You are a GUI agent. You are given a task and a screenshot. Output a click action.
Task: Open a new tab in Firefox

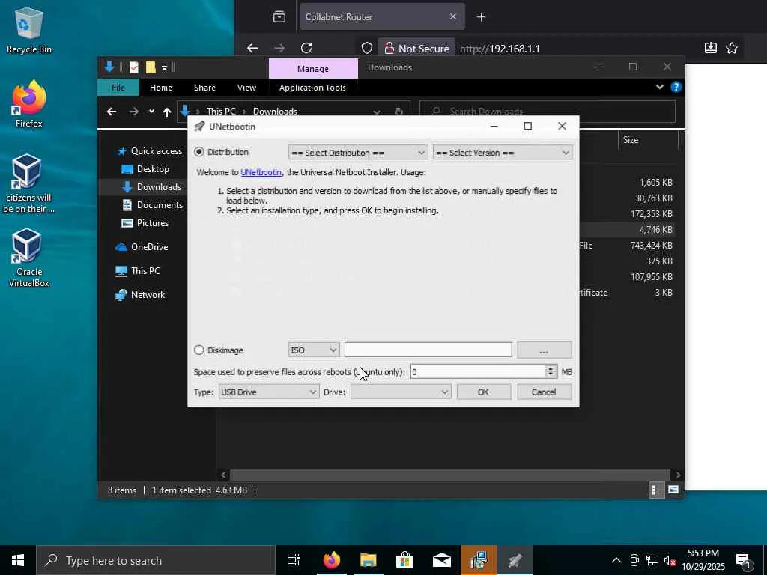point(482,17)
